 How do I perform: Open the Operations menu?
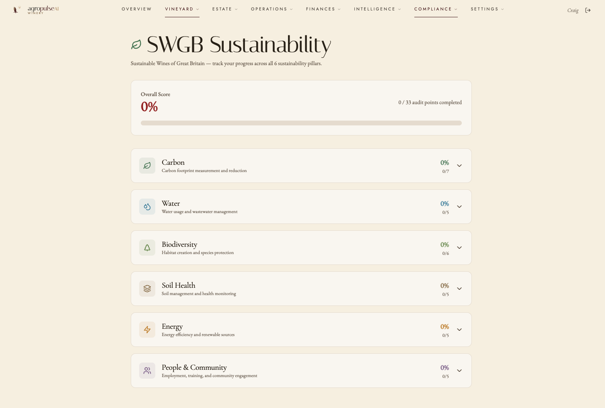click(272, 9)
